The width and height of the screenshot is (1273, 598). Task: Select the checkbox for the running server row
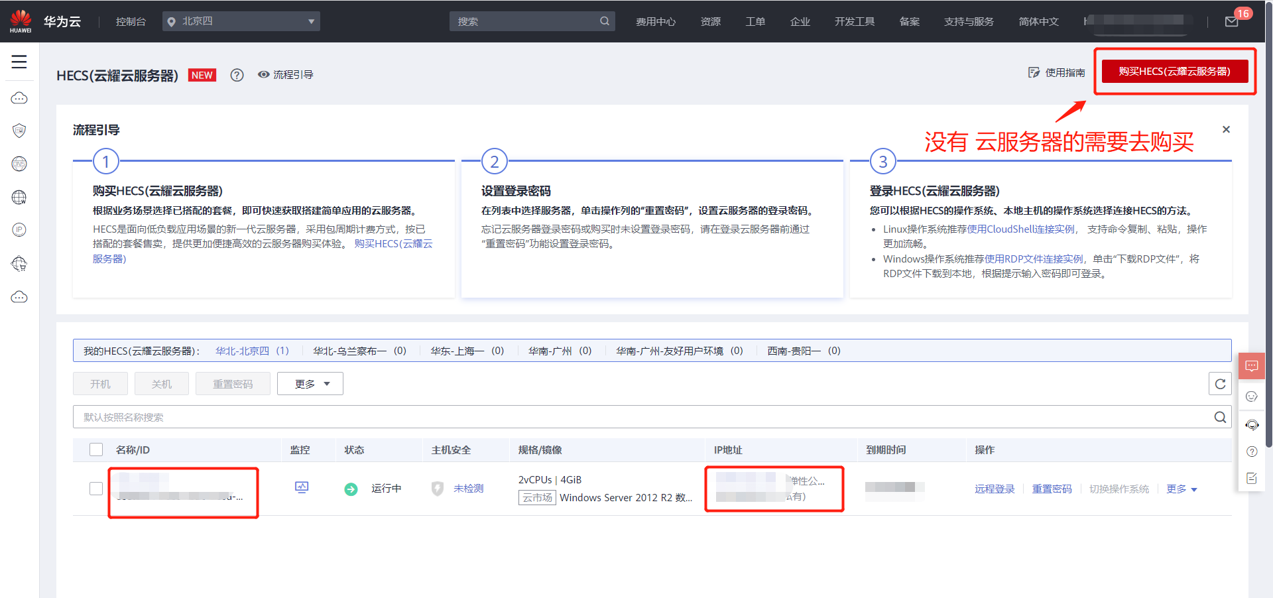coord(96,489)
